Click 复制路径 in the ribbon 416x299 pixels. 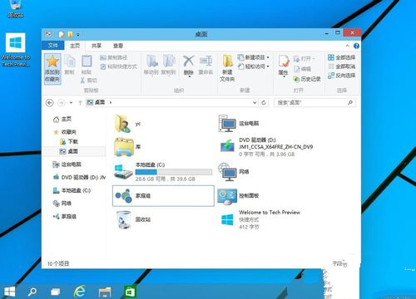point(114,57)
